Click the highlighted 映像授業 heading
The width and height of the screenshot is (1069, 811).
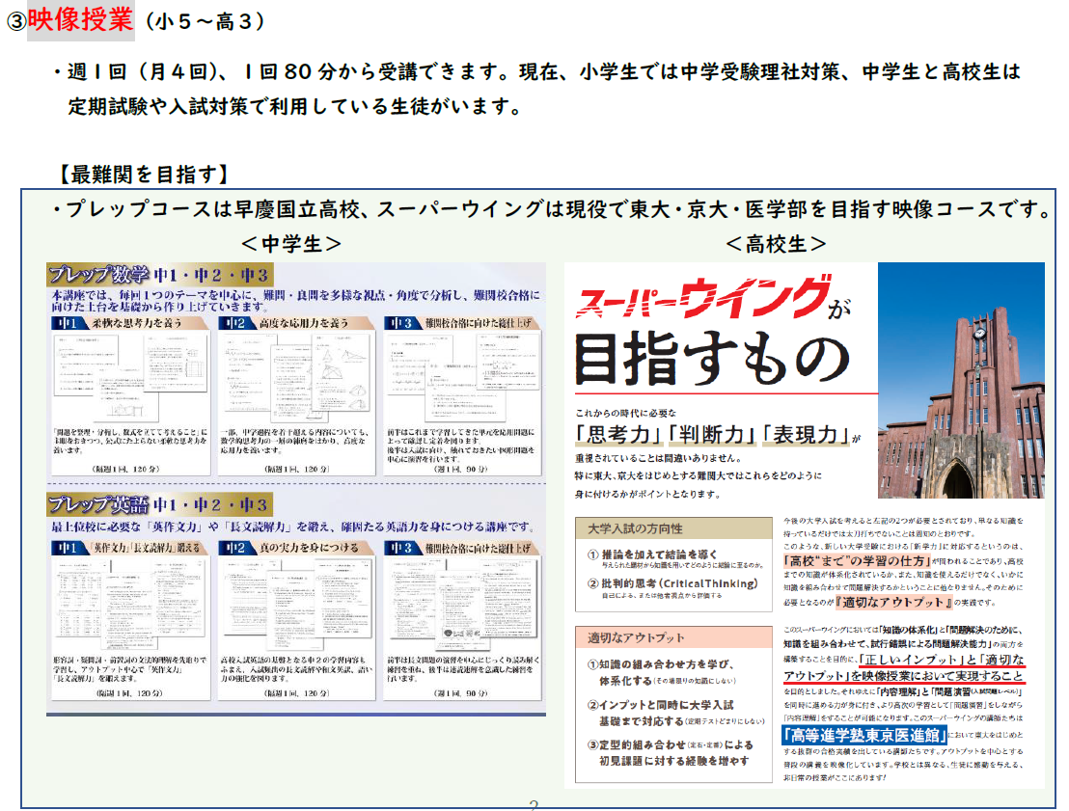[80, 20]
